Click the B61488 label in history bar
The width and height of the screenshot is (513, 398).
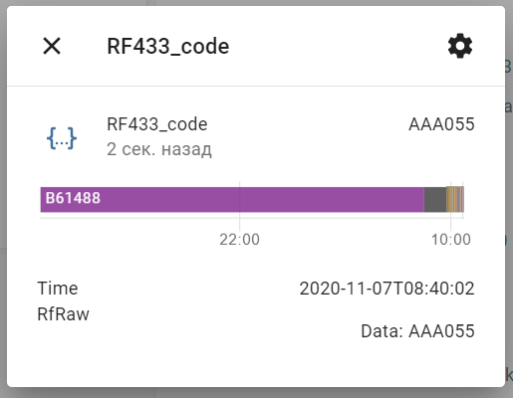[73, 198]
